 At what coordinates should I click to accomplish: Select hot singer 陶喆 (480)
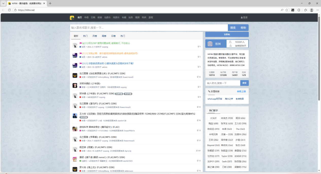tap(213, 123)
